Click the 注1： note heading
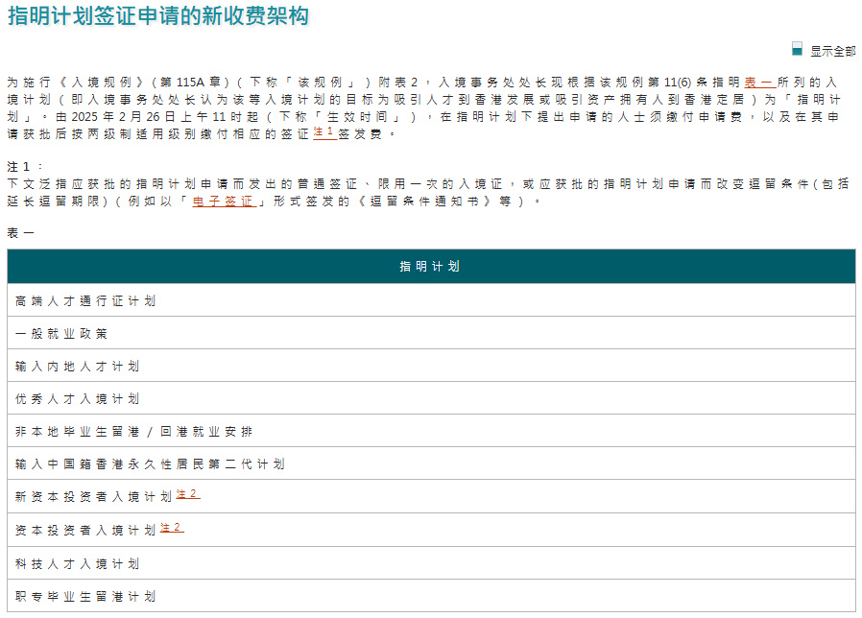862x618 pixels. 25,166
